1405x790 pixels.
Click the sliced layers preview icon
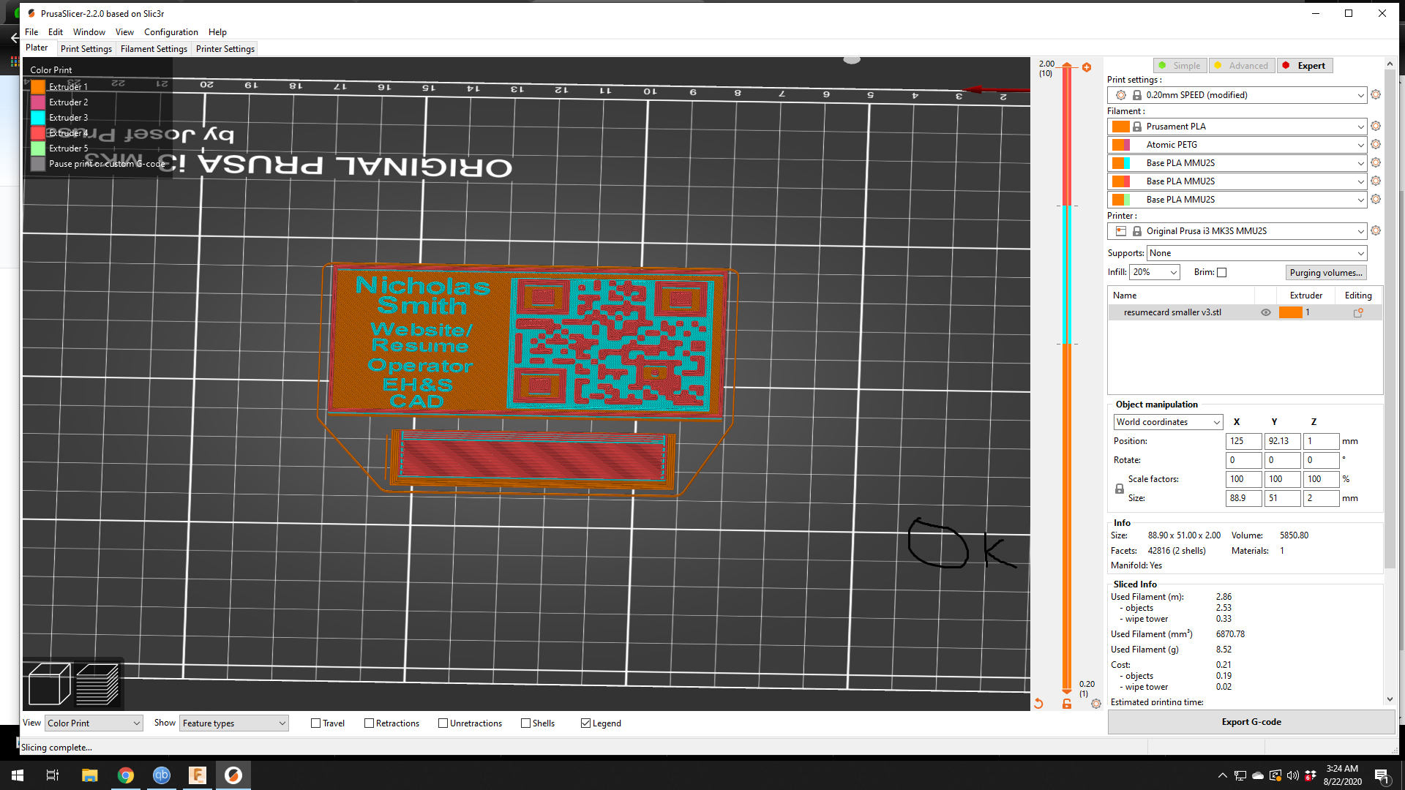coord(99,684)
